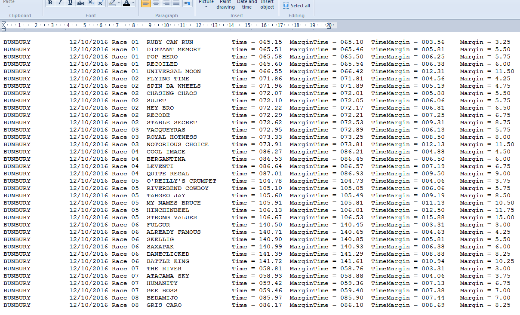Click QUITE REGAL horse name
The height and width of the screenshot is (315, 520).
[x=168, y=174]
